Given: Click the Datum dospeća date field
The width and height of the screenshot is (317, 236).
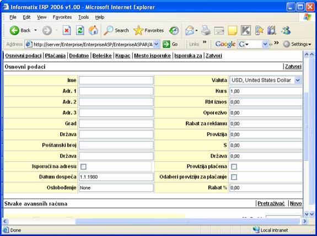Looking at the screenshot, I should (x=116, y=177).
